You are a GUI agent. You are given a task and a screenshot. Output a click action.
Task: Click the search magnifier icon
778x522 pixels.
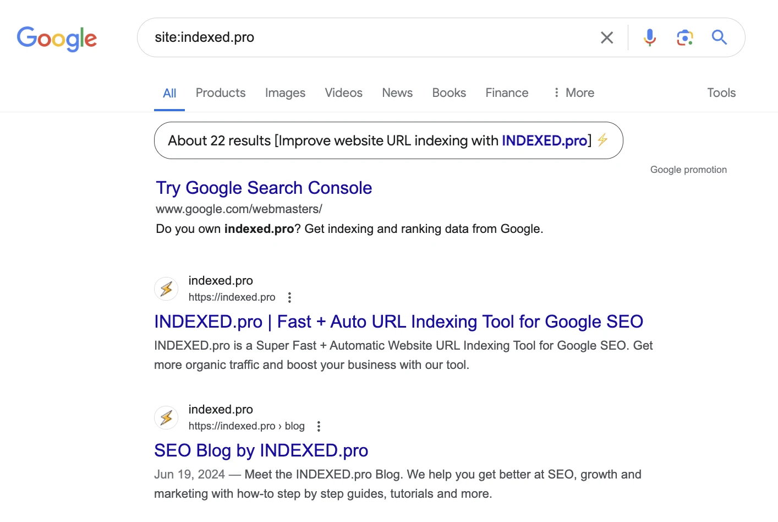719,37
